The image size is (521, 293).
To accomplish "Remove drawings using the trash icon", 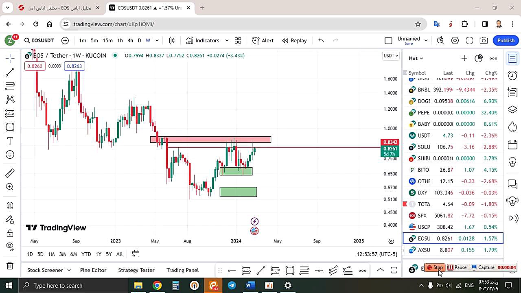I will (x=10, y=266).
